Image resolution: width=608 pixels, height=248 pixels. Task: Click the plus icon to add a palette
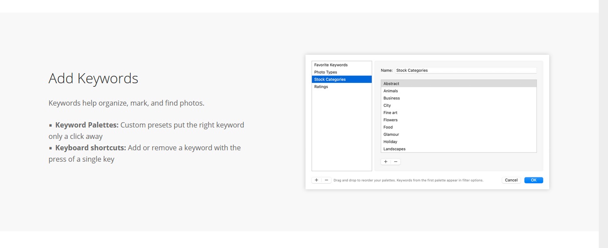pyautogui.click(x=317, y=180)
